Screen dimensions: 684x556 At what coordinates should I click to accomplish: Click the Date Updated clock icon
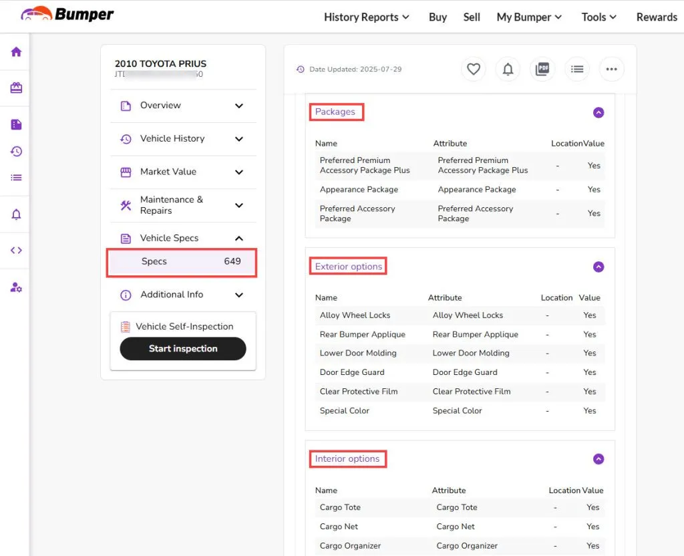(300, 69)
